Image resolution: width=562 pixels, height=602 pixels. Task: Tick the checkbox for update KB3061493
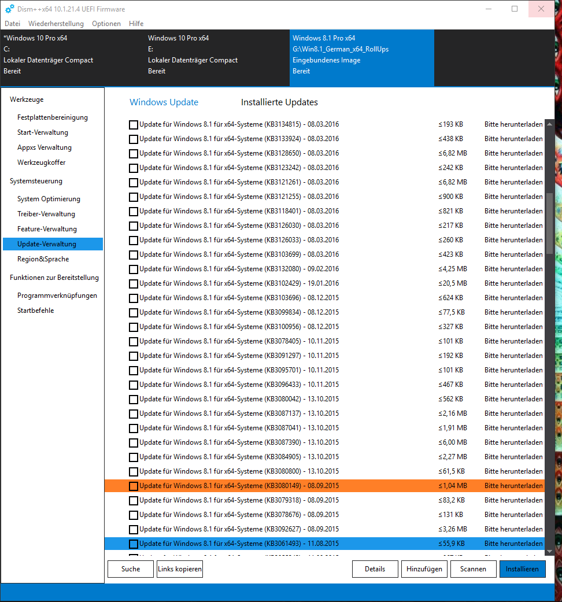(133, 544)
